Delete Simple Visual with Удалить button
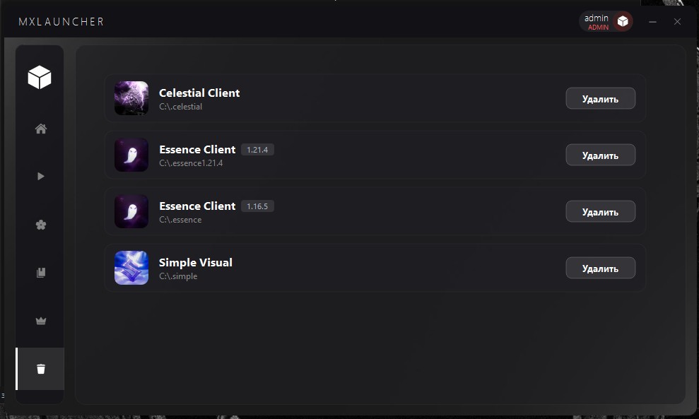 (600, 268)
